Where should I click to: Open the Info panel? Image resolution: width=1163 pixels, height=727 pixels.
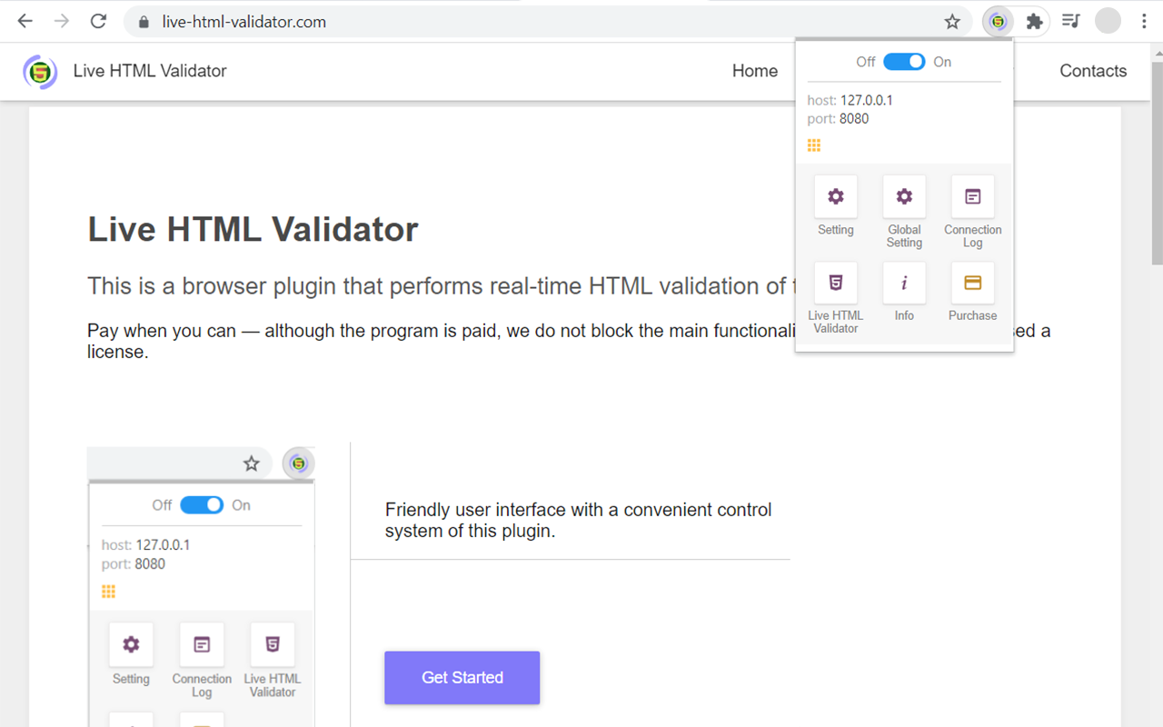(x=903, y=283)
